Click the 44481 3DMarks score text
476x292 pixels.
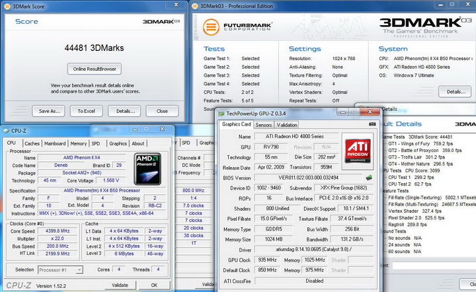click(x=94, y=48)
